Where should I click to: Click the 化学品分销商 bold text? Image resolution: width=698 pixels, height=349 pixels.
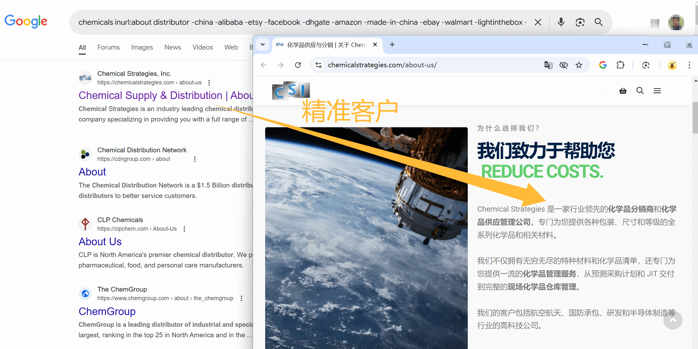631,209
